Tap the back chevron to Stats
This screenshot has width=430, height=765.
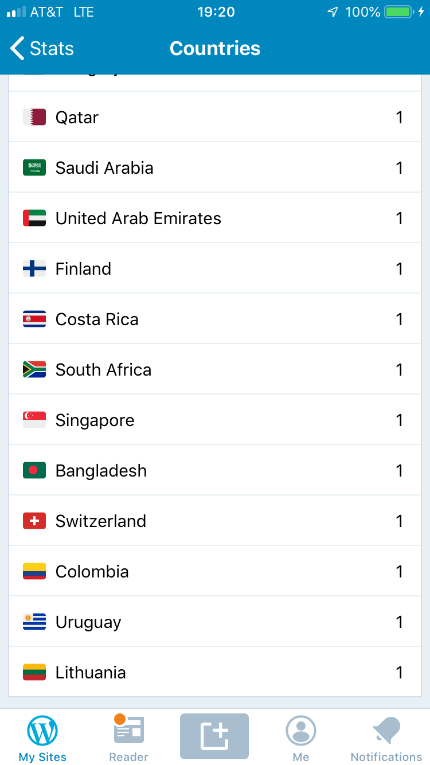pyautogui.click(x=17, y=49)
